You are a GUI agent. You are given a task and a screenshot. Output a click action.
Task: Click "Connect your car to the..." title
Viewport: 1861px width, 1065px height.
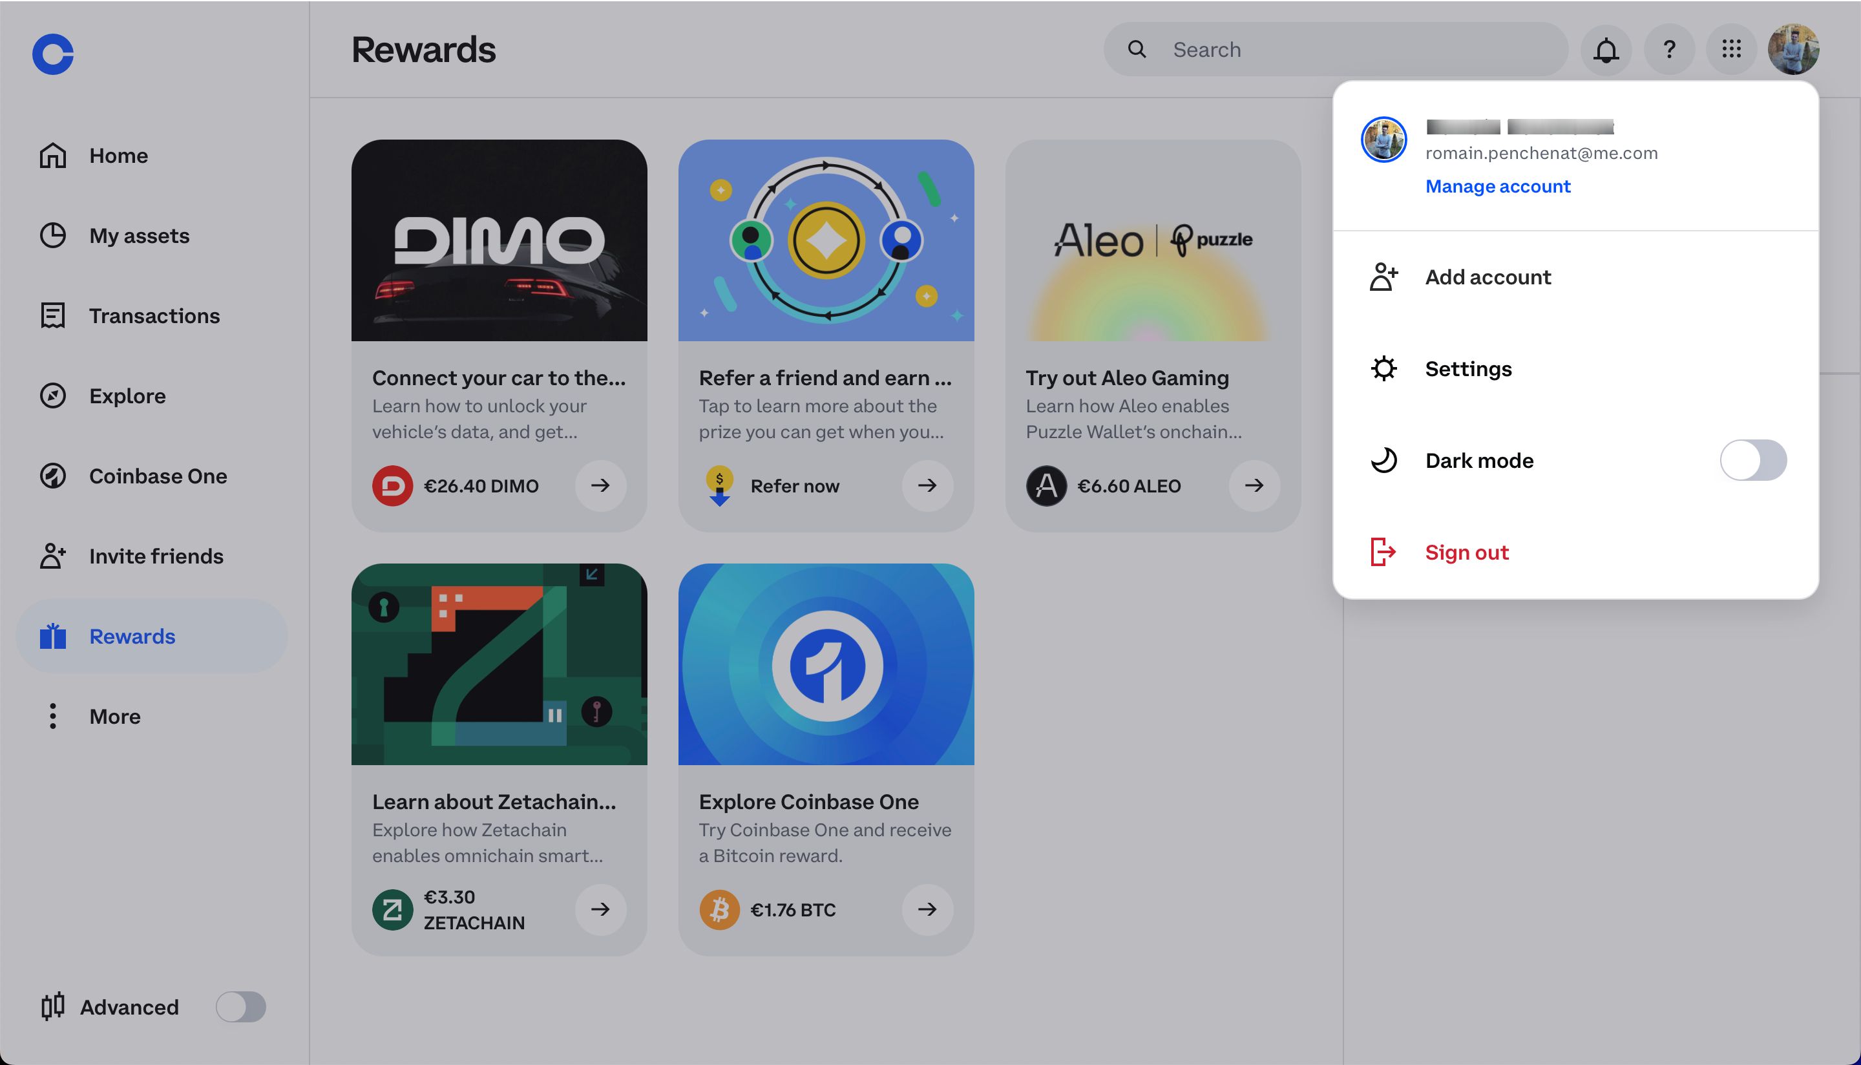coord(499,378)
